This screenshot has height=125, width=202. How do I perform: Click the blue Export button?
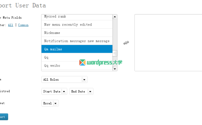pyautogui.click(x=3, y=117)
